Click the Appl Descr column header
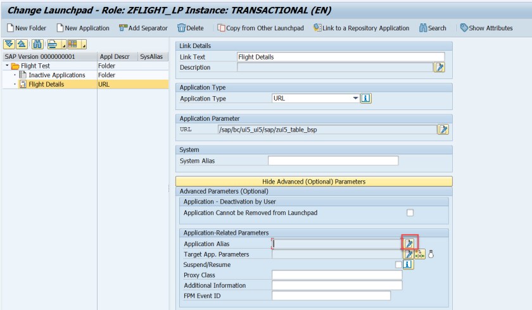The width and height of the screenshot is (532, 310). click(117, 56)
